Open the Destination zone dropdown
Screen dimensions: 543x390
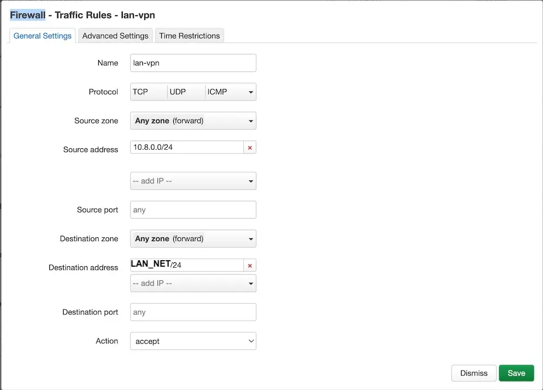pyautogui.click(x=193, y=238)
